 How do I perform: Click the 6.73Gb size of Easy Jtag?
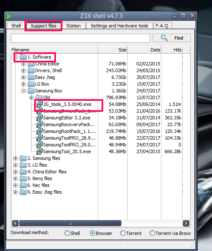point(118,77)
